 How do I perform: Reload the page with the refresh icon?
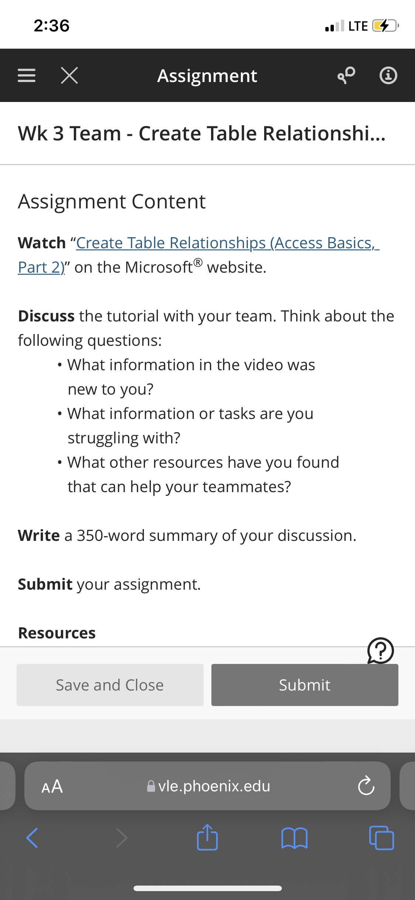tap(366, 785)
